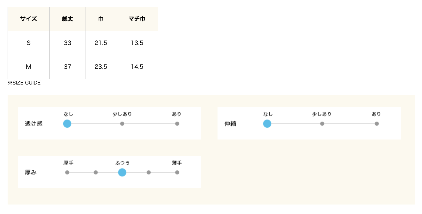Select the 少しあり dot on 伸縮 scale
This screenshot has width=422, height=214.
pos(322,124)
